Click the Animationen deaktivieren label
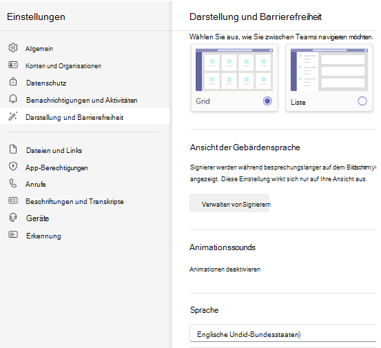381x348 pixels. (225, 269)
